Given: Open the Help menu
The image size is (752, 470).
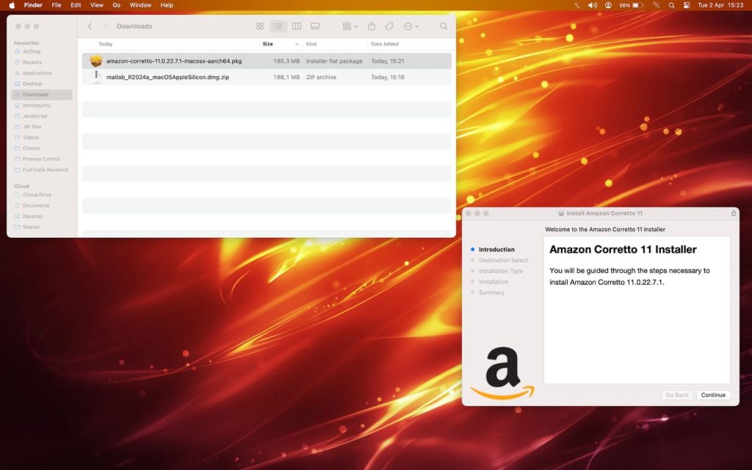Looking at the screenshot, I should point(167,5).
